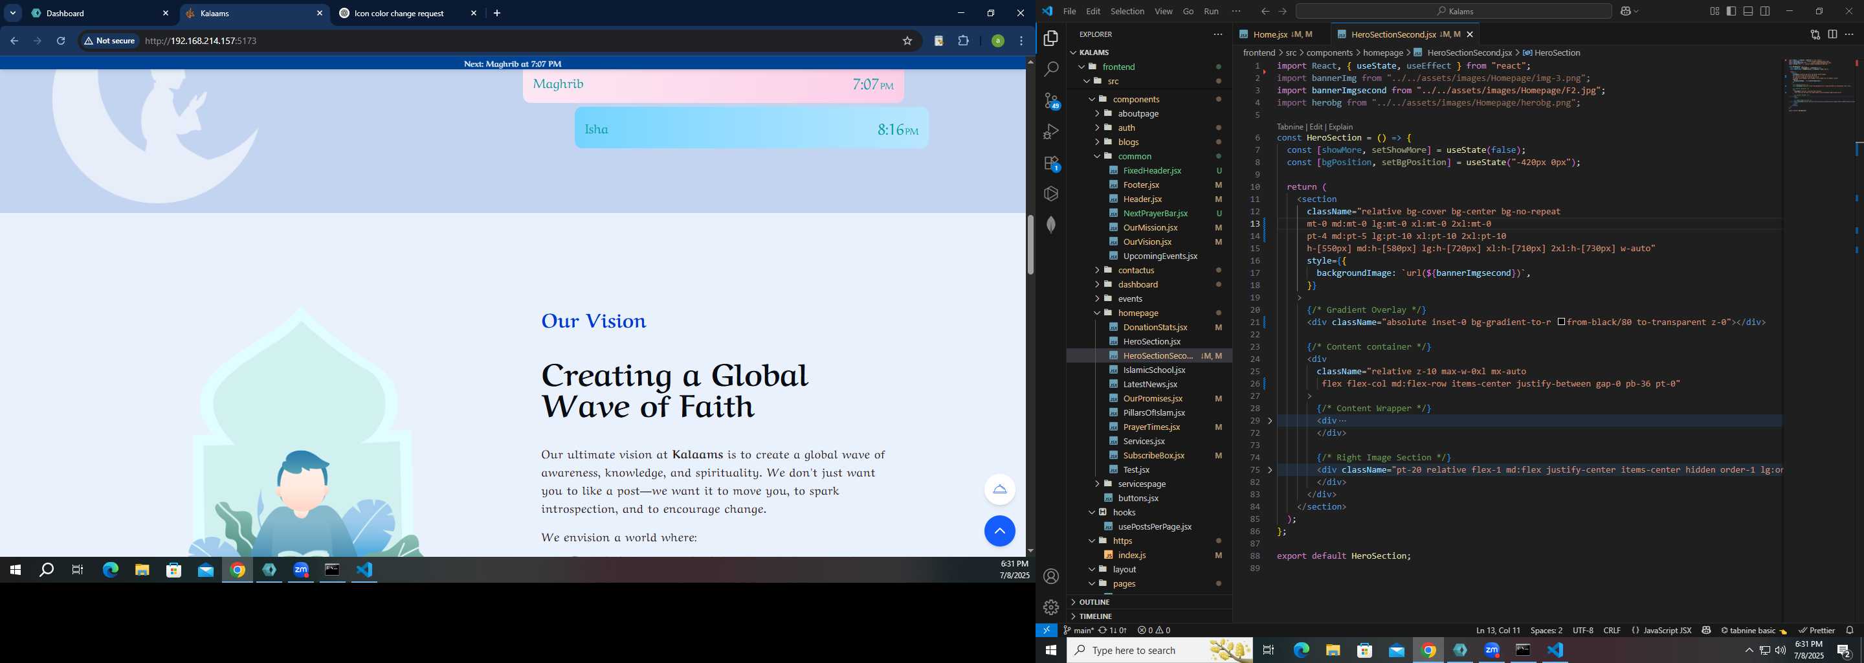Open the MongoDB leaf icon view

(x=1050, y=225)
